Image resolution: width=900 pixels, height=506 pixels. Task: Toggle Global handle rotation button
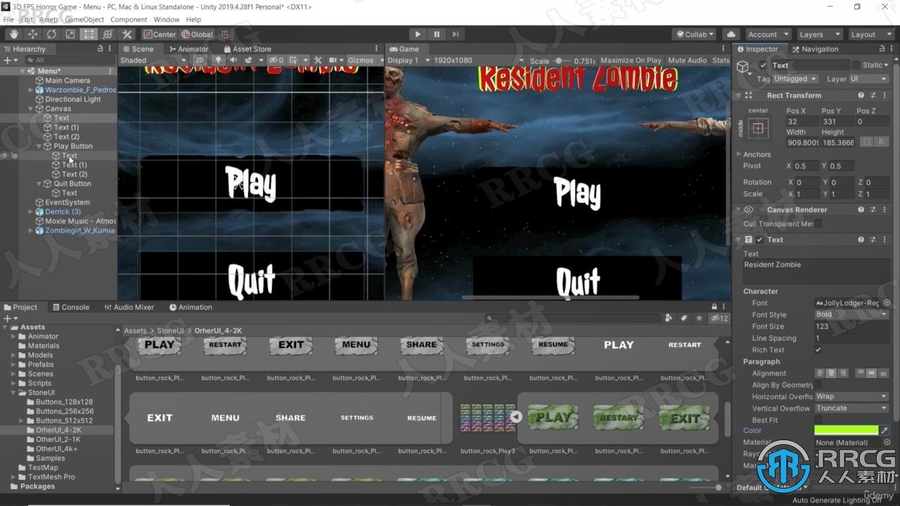197,34
